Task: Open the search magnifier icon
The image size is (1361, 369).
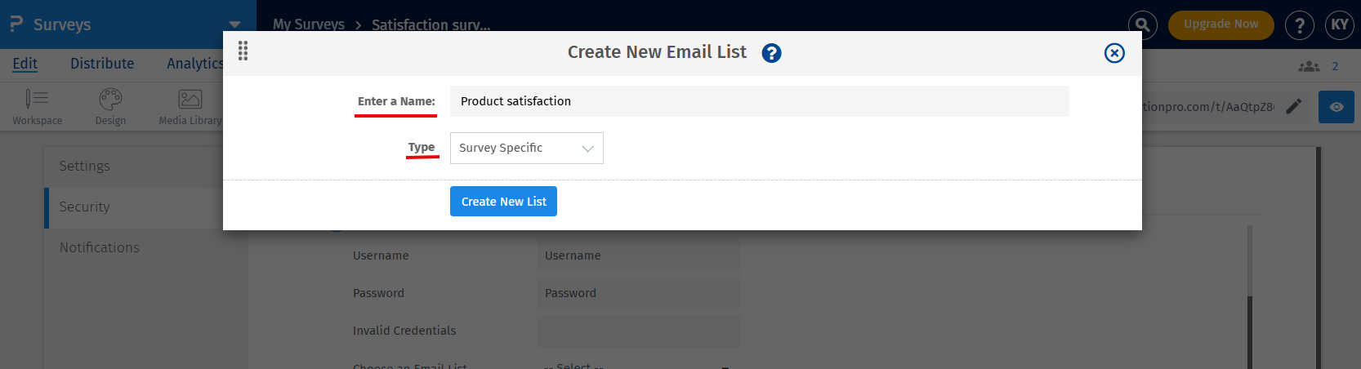Action: 1143,25
